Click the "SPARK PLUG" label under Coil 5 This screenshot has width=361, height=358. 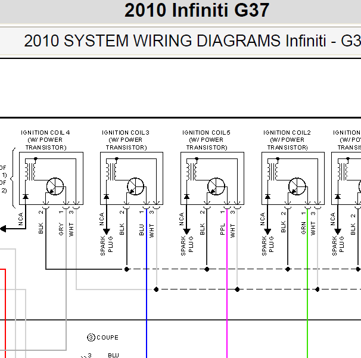(187, 245)
